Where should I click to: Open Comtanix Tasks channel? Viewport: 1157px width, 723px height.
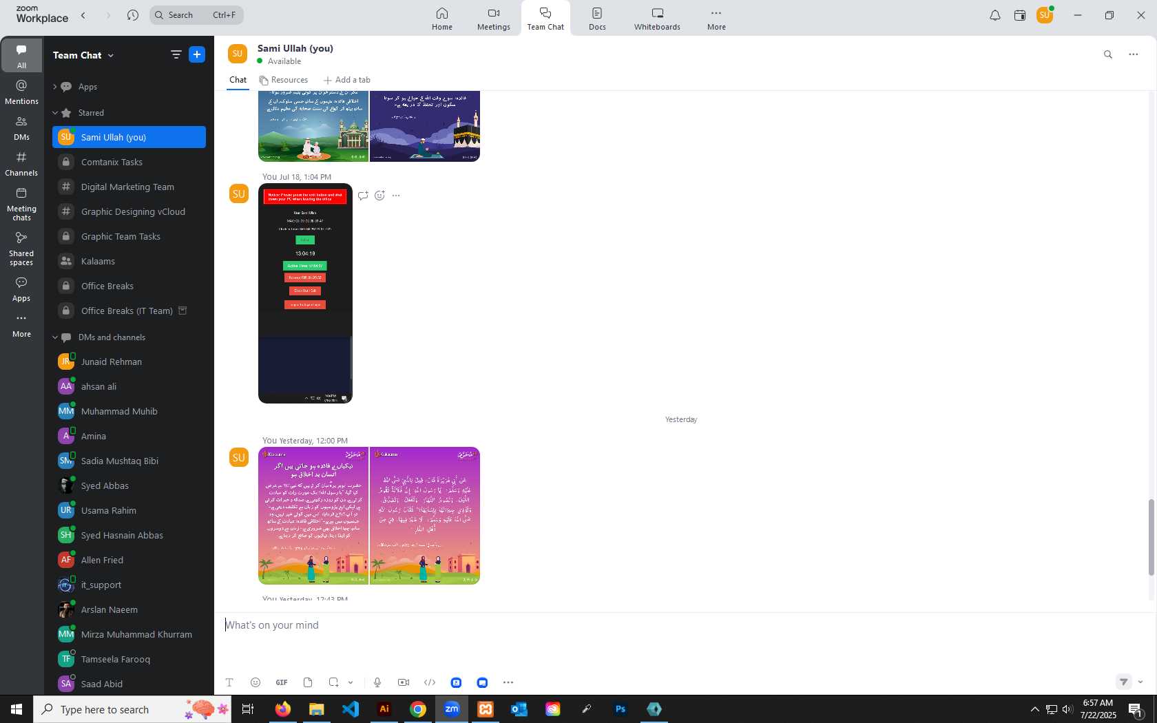pos(129,162)
